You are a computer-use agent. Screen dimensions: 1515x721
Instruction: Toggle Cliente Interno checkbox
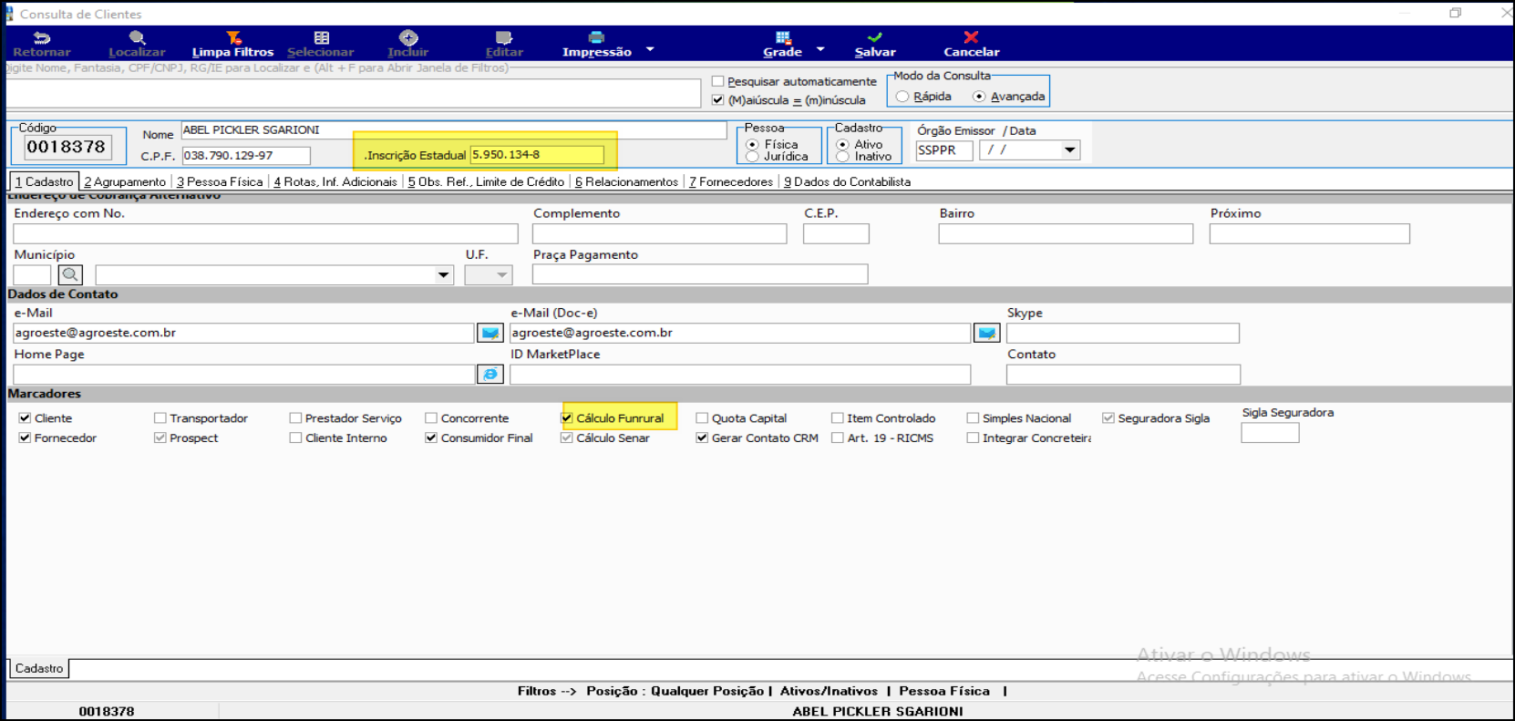[x=295, y=438]
